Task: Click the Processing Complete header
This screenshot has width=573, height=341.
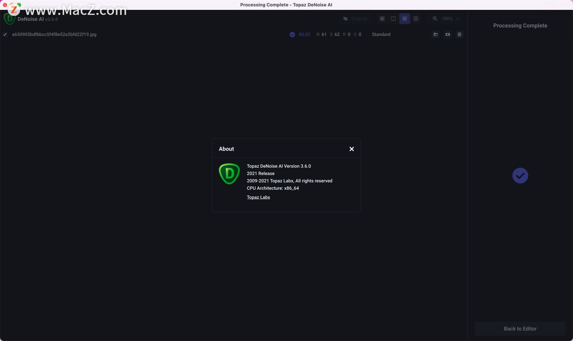Action: click(520, 26)
